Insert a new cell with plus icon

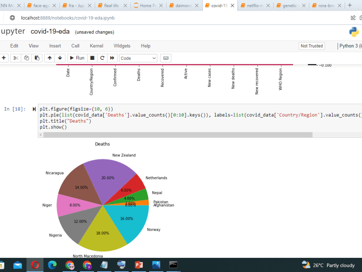coord(4,58)
